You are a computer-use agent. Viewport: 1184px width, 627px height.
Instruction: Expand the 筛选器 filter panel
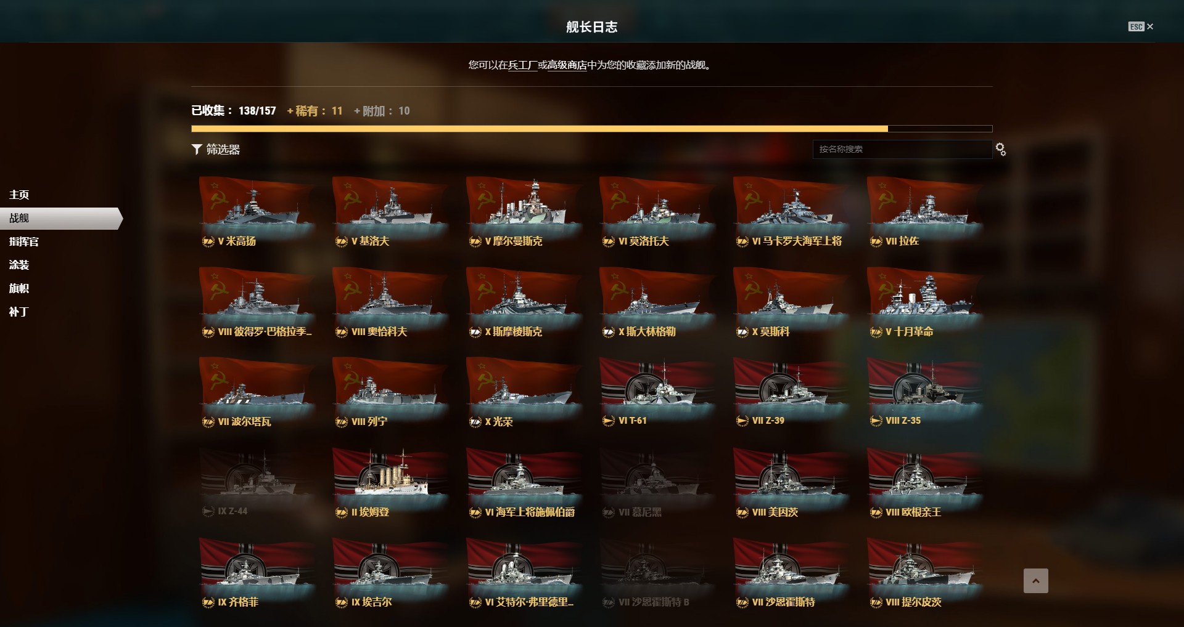coord(216,149)
